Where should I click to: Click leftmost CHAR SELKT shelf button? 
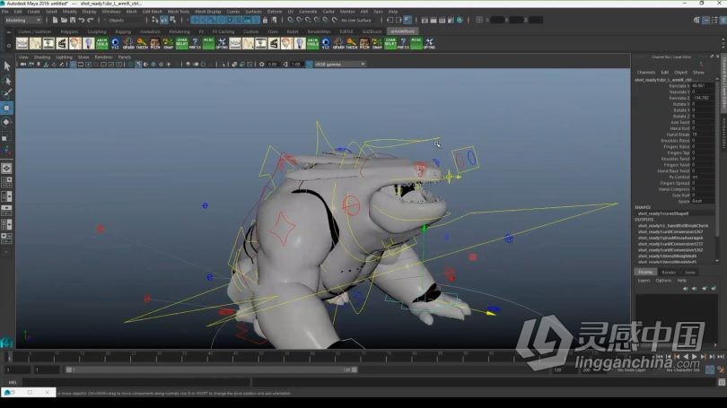pos(181,44)
